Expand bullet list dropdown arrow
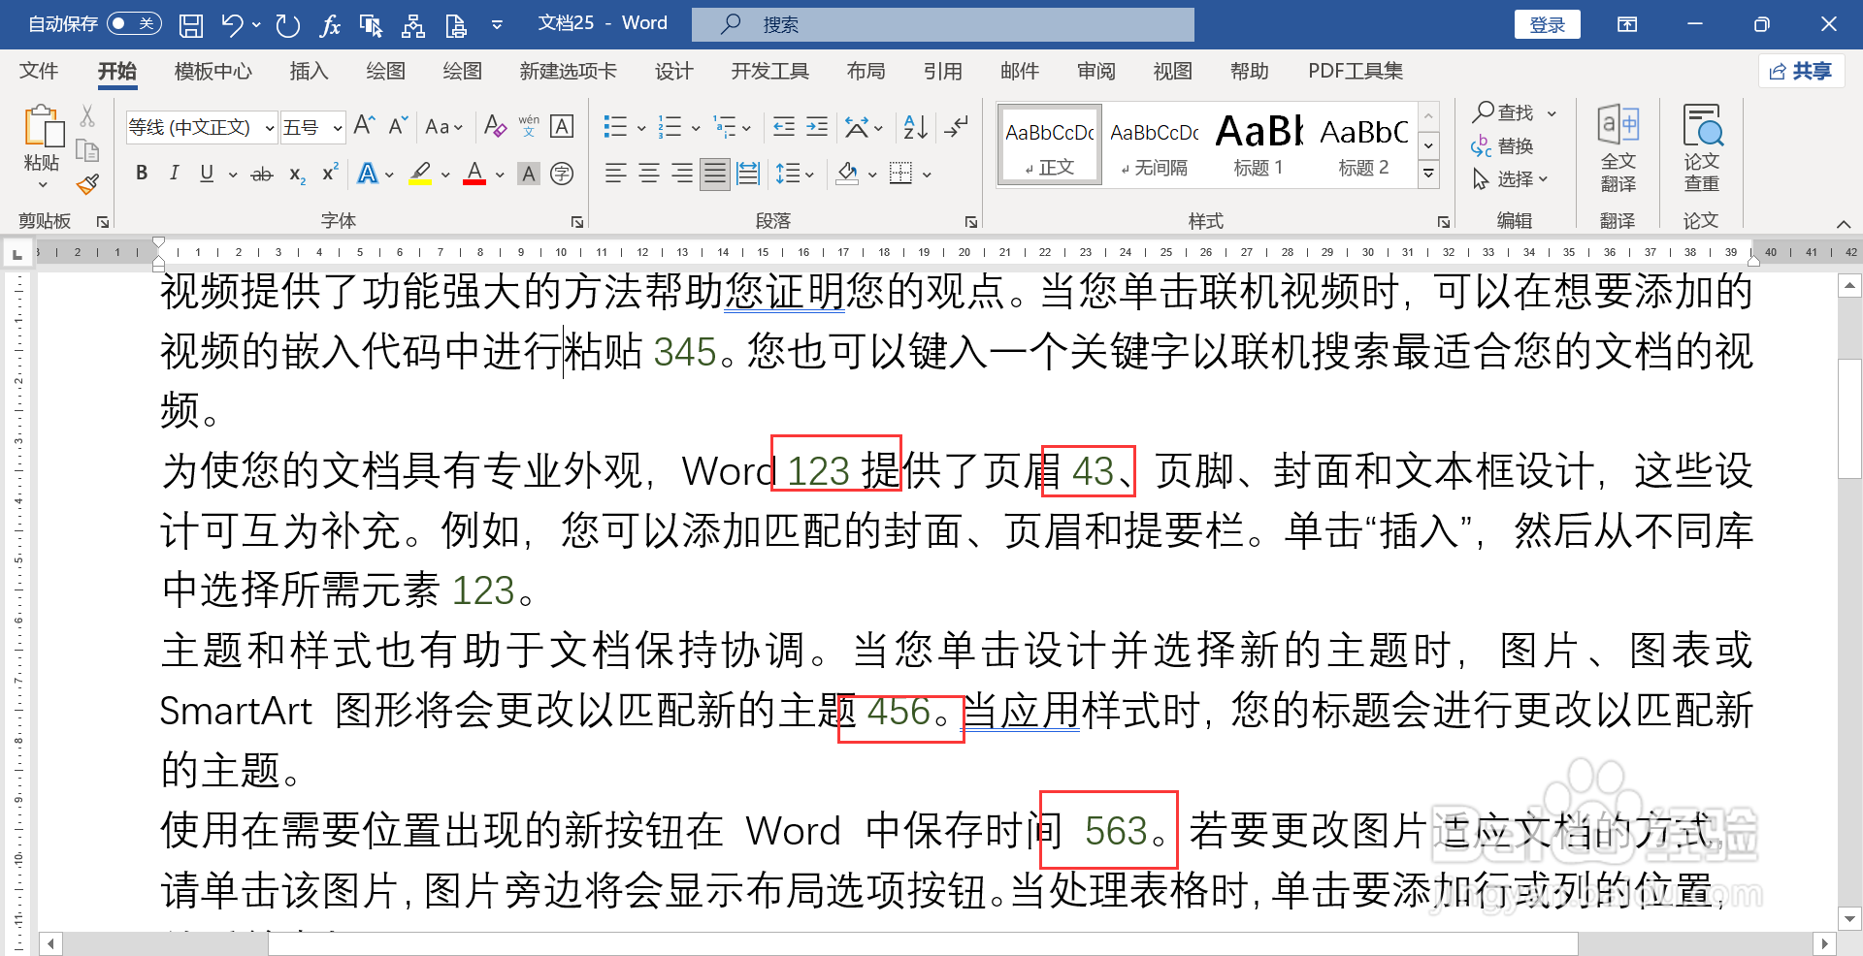The image size is (1863, 956). (641, 127)
